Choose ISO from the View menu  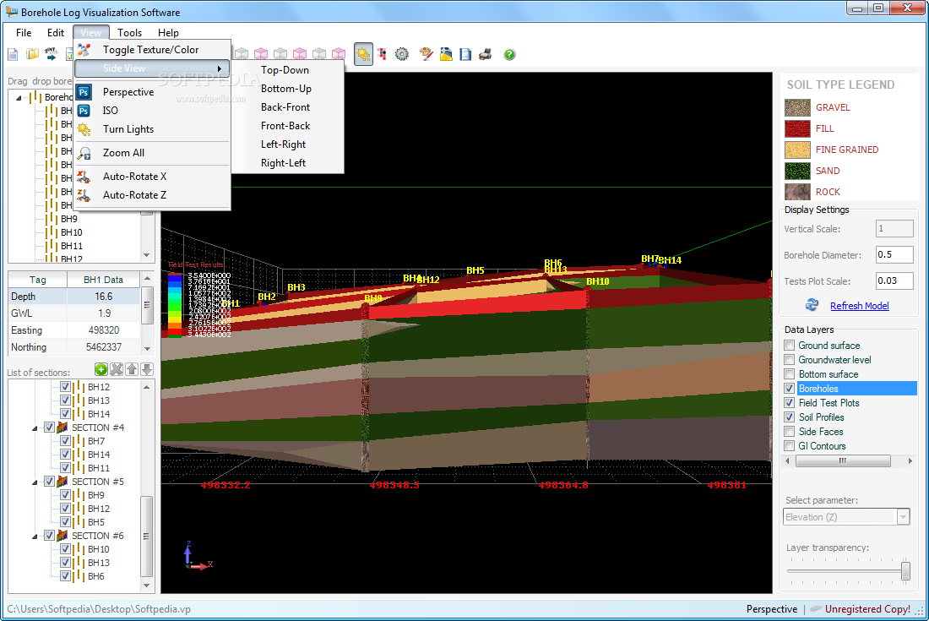[x=152, y=110]
